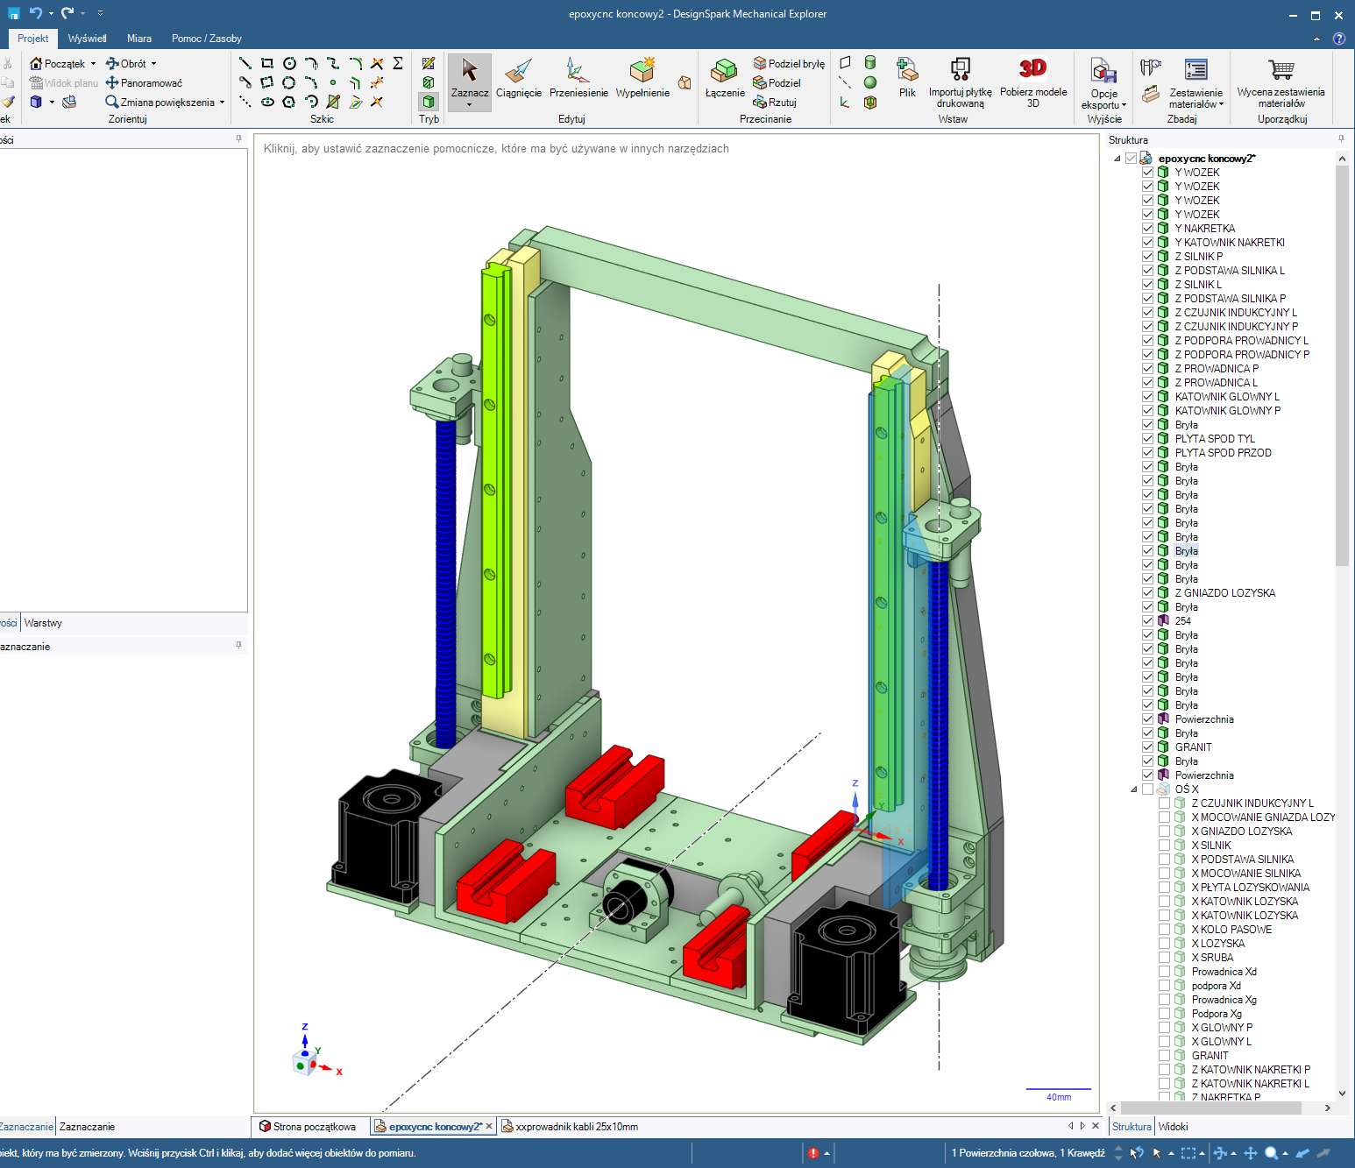1355x1168 pixels.
Task: Toggle the KATOWNIK GLOWNY L checkbox
Action: tap(1147, 396)
